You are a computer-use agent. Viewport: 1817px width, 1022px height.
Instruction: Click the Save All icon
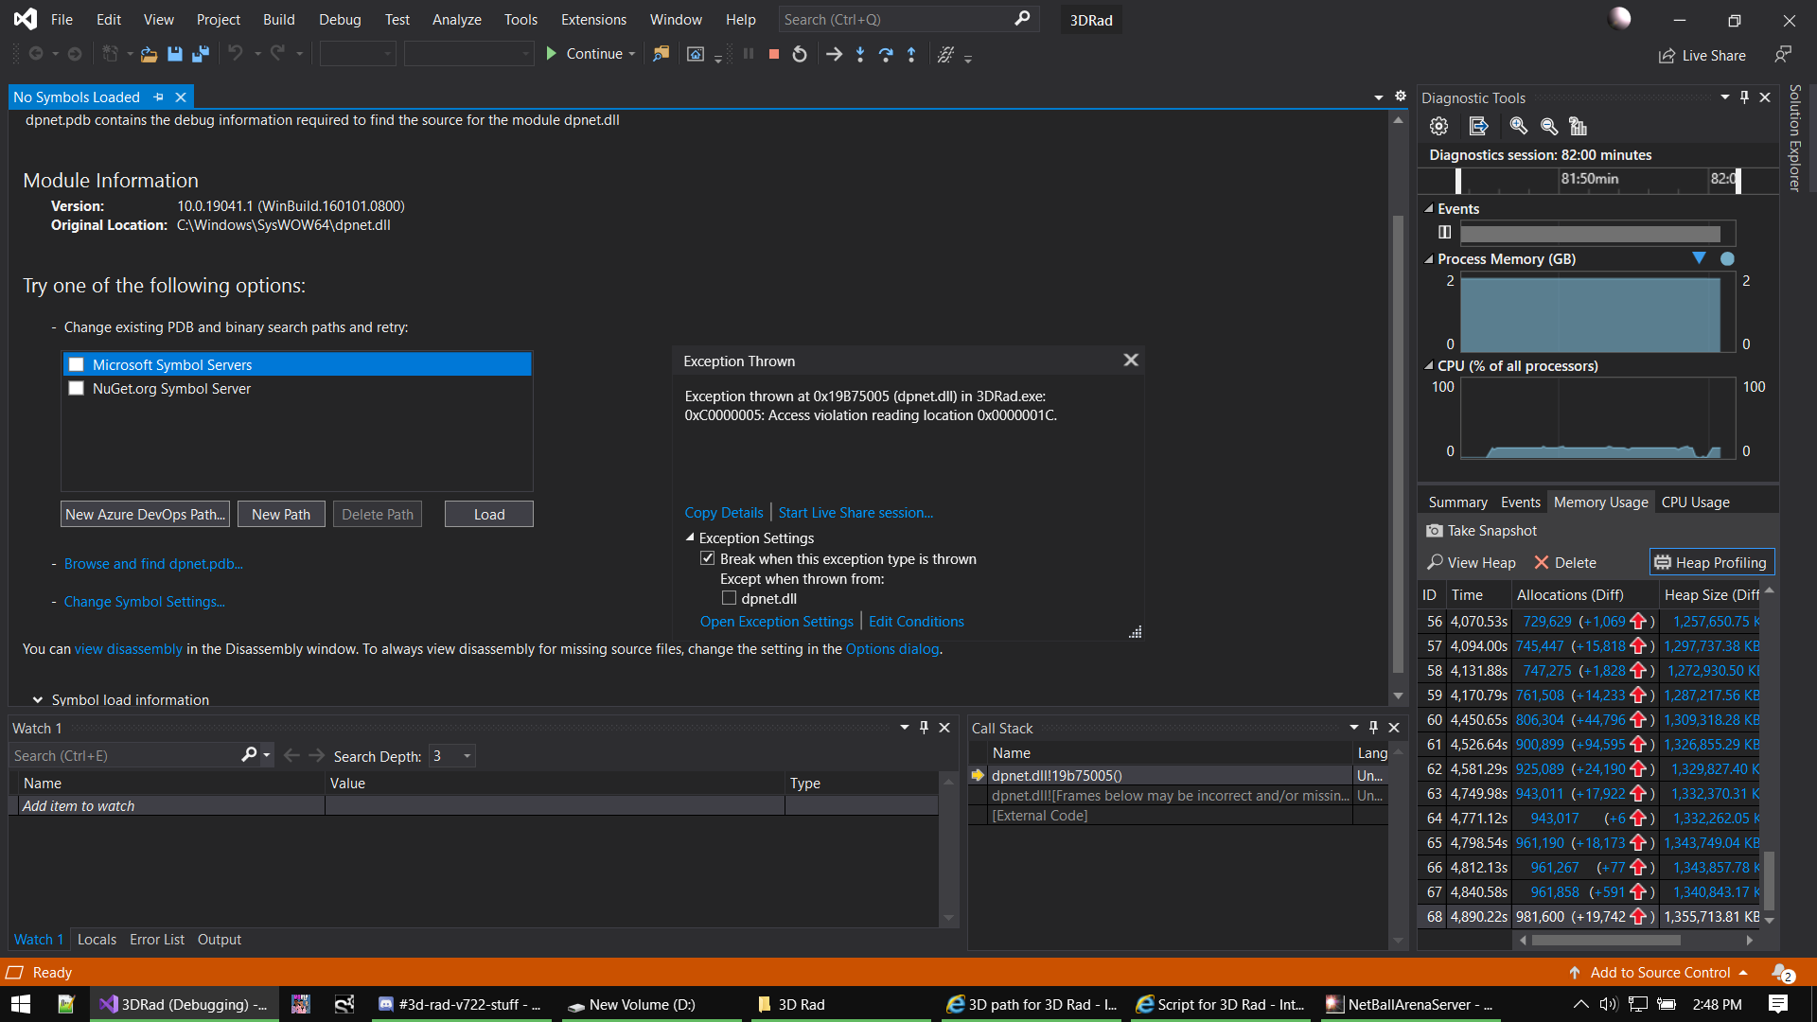click(201, 55)
